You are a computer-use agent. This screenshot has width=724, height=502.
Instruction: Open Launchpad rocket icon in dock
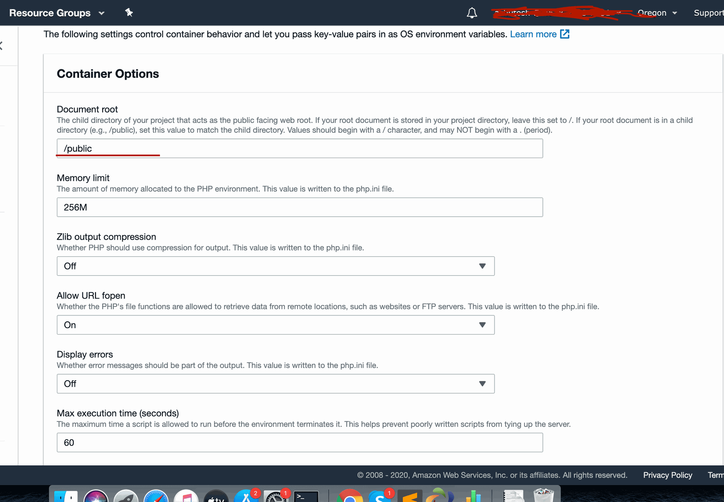pos(126,496)
